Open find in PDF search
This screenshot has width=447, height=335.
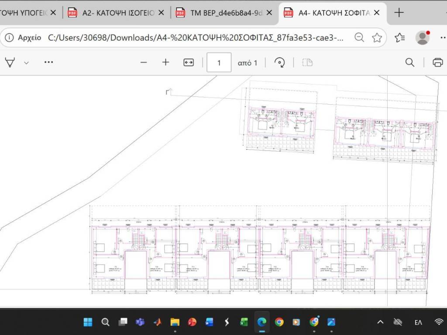coord(409,62)
